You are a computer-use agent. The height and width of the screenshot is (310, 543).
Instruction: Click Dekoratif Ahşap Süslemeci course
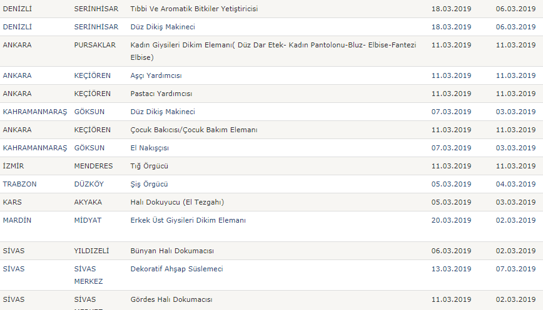(176, 269)
